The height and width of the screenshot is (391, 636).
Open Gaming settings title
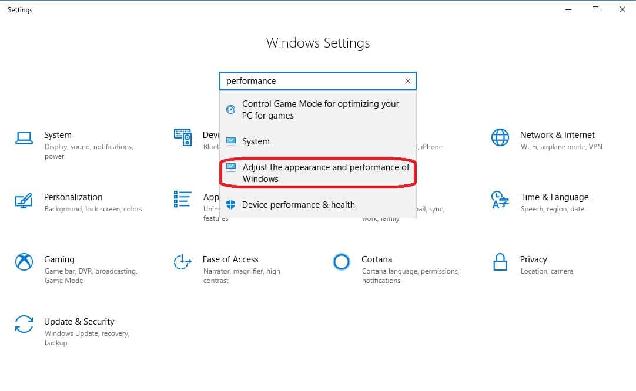tap(59, 259)
